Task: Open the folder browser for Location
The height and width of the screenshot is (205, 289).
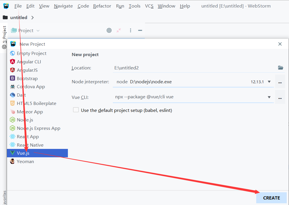Action: pos(280,68)
